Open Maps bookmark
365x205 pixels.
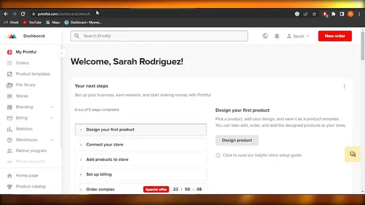click(53, 22)
